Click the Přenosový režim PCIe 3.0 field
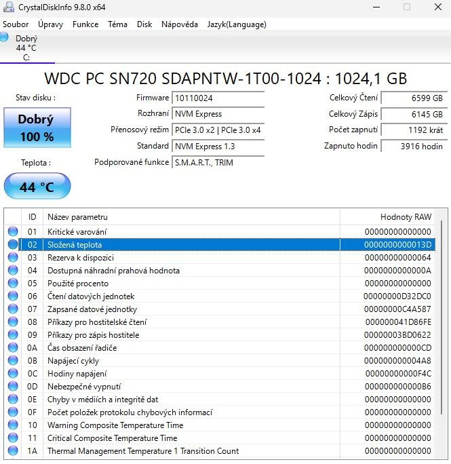The width and height of the screenshot is (451, 464). pos(218,130)
